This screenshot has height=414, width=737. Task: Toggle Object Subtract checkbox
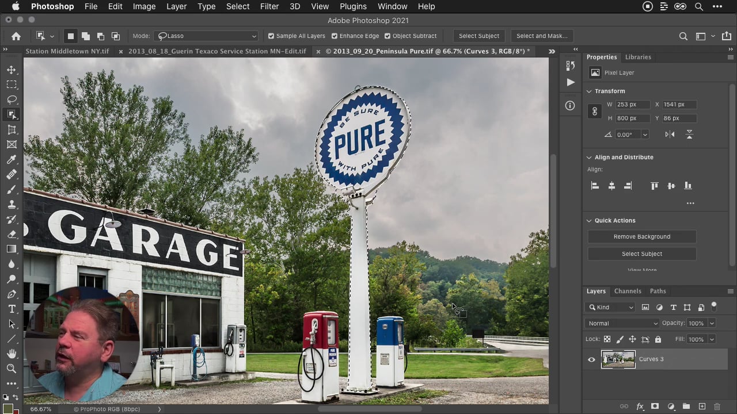point(388,36)
